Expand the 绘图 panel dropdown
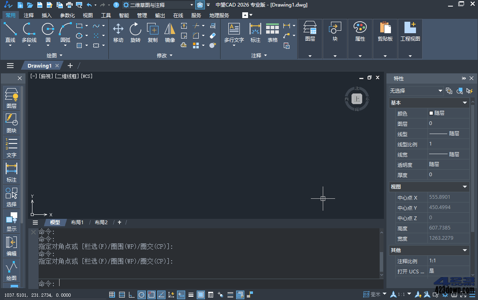This screenshot has width=478, height=300. pyautogui.click(x=60, y=55)
